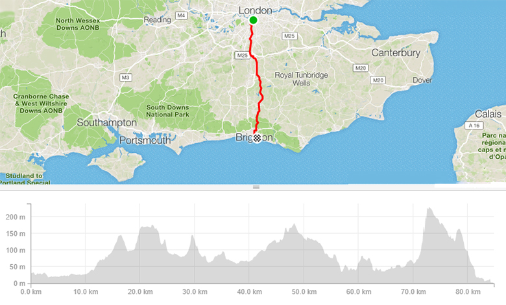Screen dimensions: 506x305
Task: Click the Royal Tunbridge Wells label
Action: tap(301, 79)
